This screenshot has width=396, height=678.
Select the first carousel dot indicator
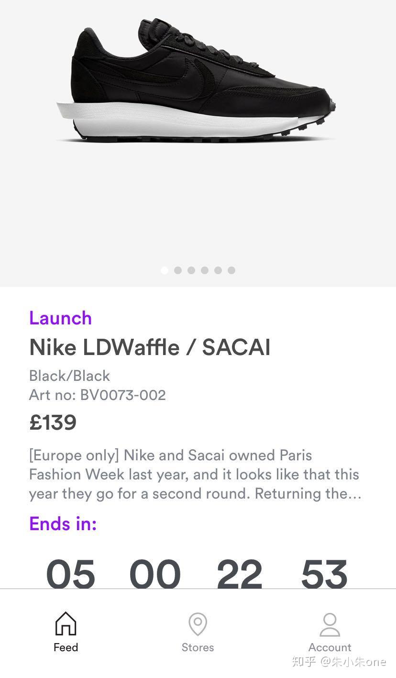pyautogui.click(x=165, y=270)
